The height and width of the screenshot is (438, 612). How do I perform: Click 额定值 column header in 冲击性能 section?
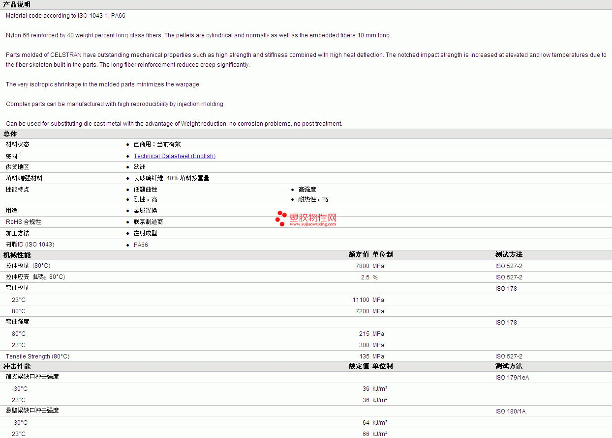[359, 366]
